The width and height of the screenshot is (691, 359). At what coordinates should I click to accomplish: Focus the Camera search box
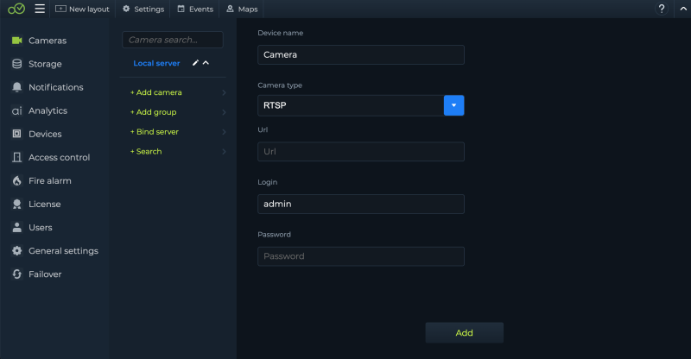coord(172,40)
